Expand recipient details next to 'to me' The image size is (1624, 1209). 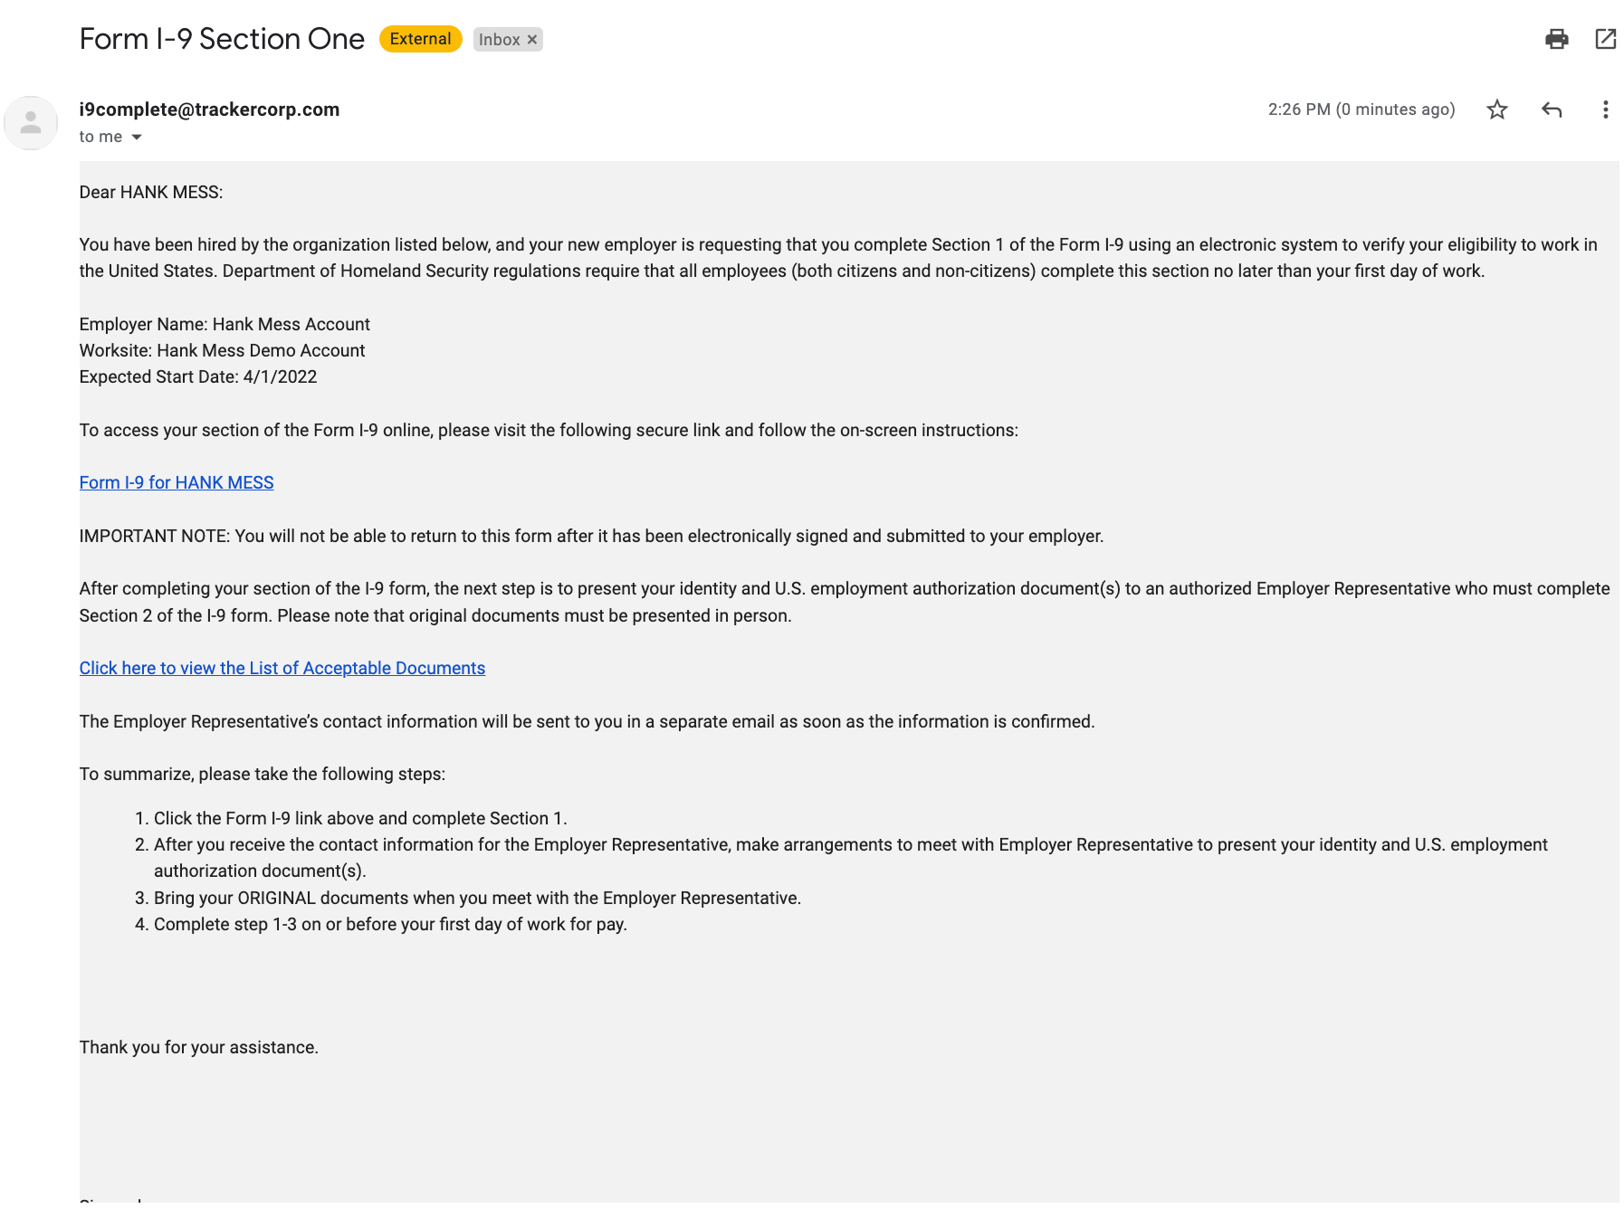coord(137,138)
